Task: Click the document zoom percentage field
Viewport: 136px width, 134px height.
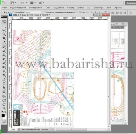Action: tap(13, 129)
